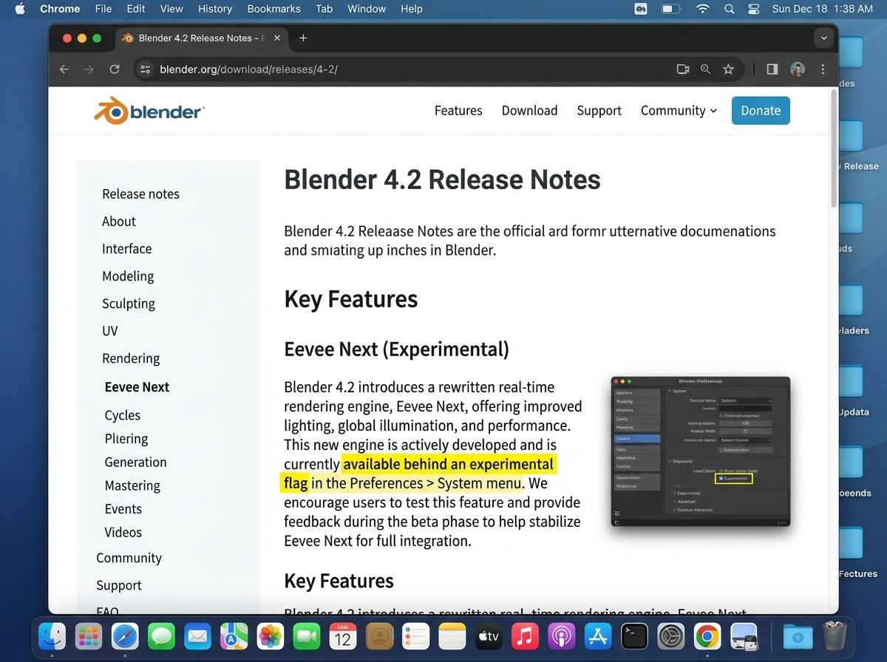Open Finder from the dock
Image resolution: width=887 pixels, height=662 pixels.
52,636
